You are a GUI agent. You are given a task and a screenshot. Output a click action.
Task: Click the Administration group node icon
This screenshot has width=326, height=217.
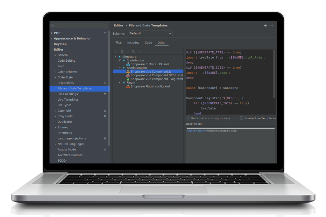(x=124, y=68)
